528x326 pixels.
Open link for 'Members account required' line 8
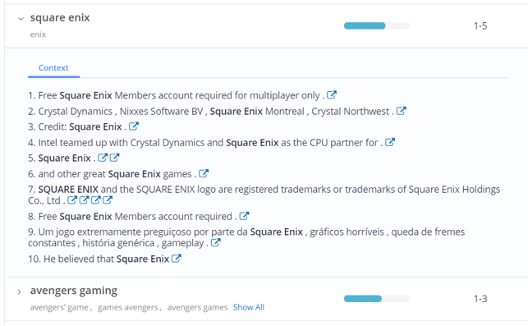click(x=244, y=216)
